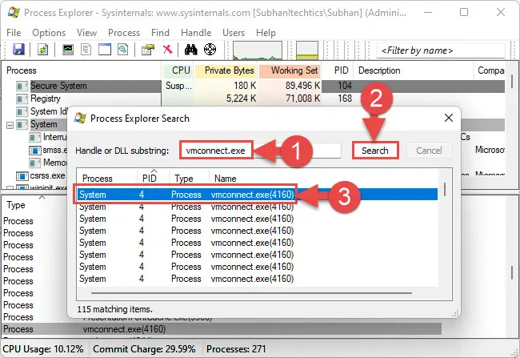The image size is (520, 358).
Task: Click the Cancel button in search dialog
Action: (429, 151)
